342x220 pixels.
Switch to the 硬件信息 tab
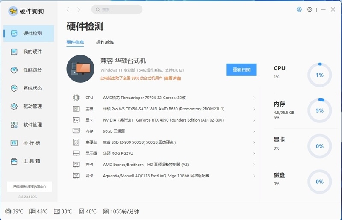[x=75, y=42]
